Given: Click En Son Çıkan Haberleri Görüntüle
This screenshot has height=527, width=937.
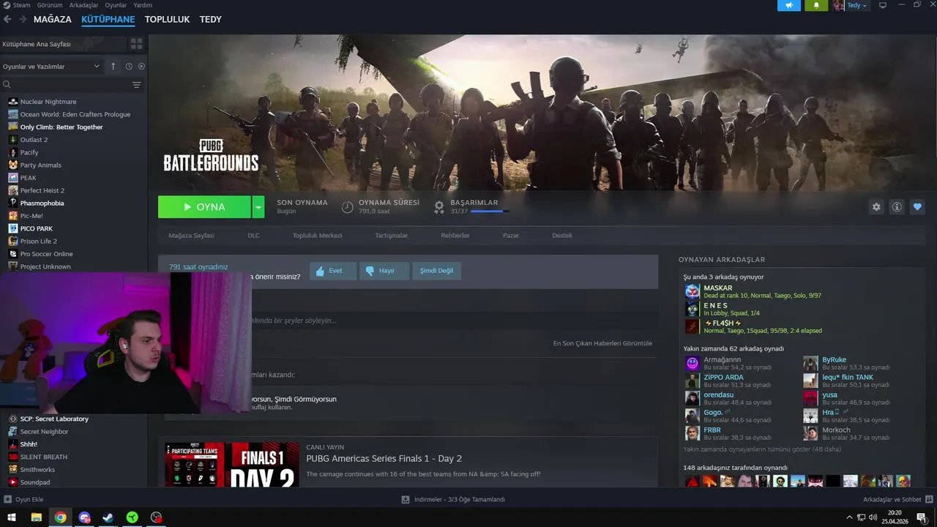Looking at the screenshot, I should pyautogui.click(x=602, y=343).
